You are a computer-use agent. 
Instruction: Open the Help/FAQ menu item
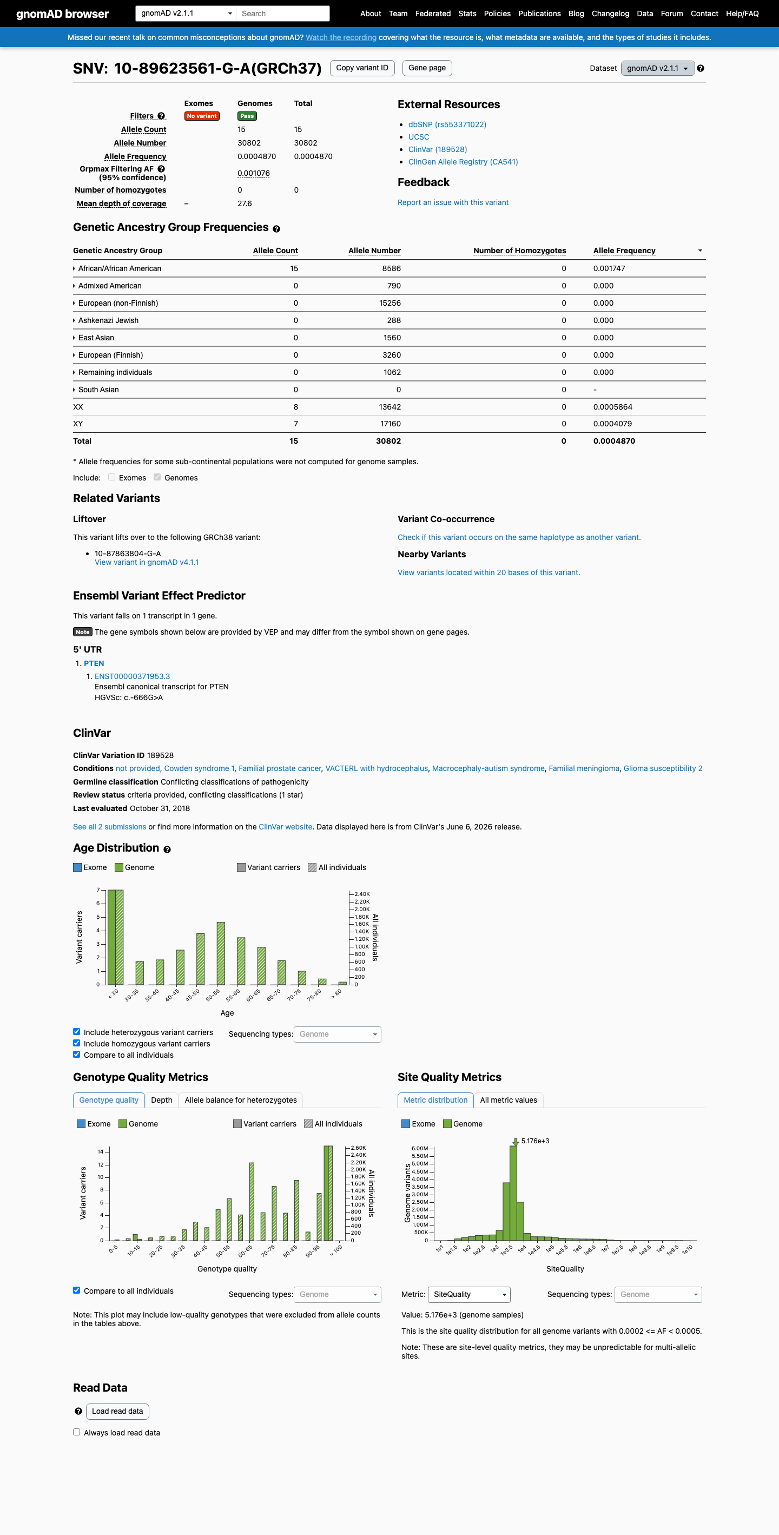742,14
